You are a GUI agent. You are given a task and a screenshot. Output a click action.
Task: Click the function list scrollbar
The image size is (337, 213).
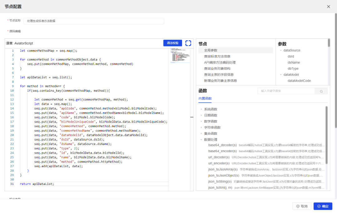point(326,135)
